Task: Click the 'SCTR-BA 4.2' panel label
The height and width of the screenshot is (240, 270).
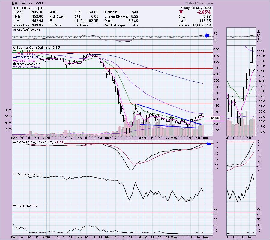Action: click(x=27, y=206)
